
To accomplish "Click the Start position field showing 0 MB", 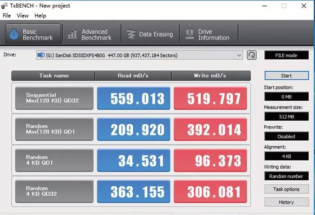I will pyautogui.click(x=286, y=96).
